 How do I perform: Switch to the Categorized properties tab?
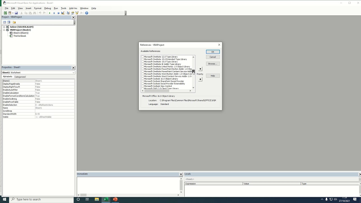(20, 77)
